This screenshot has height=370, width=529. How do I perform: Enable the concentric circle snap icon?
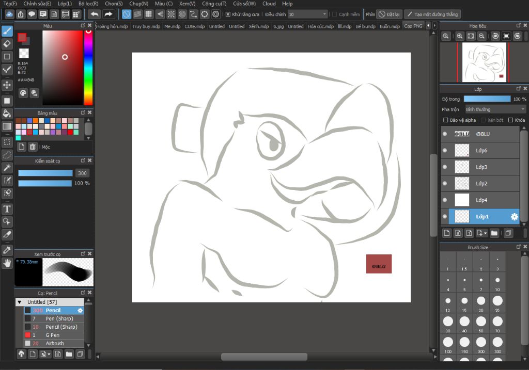pos(182,14)
